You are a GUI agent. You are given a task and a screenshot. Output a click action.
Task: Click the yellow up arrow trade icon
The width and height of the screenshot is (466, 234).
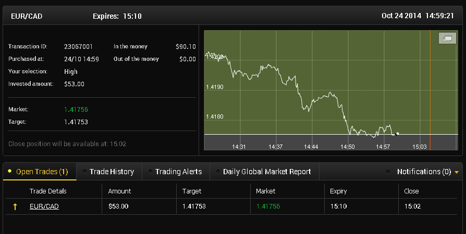tap(15, 206)
